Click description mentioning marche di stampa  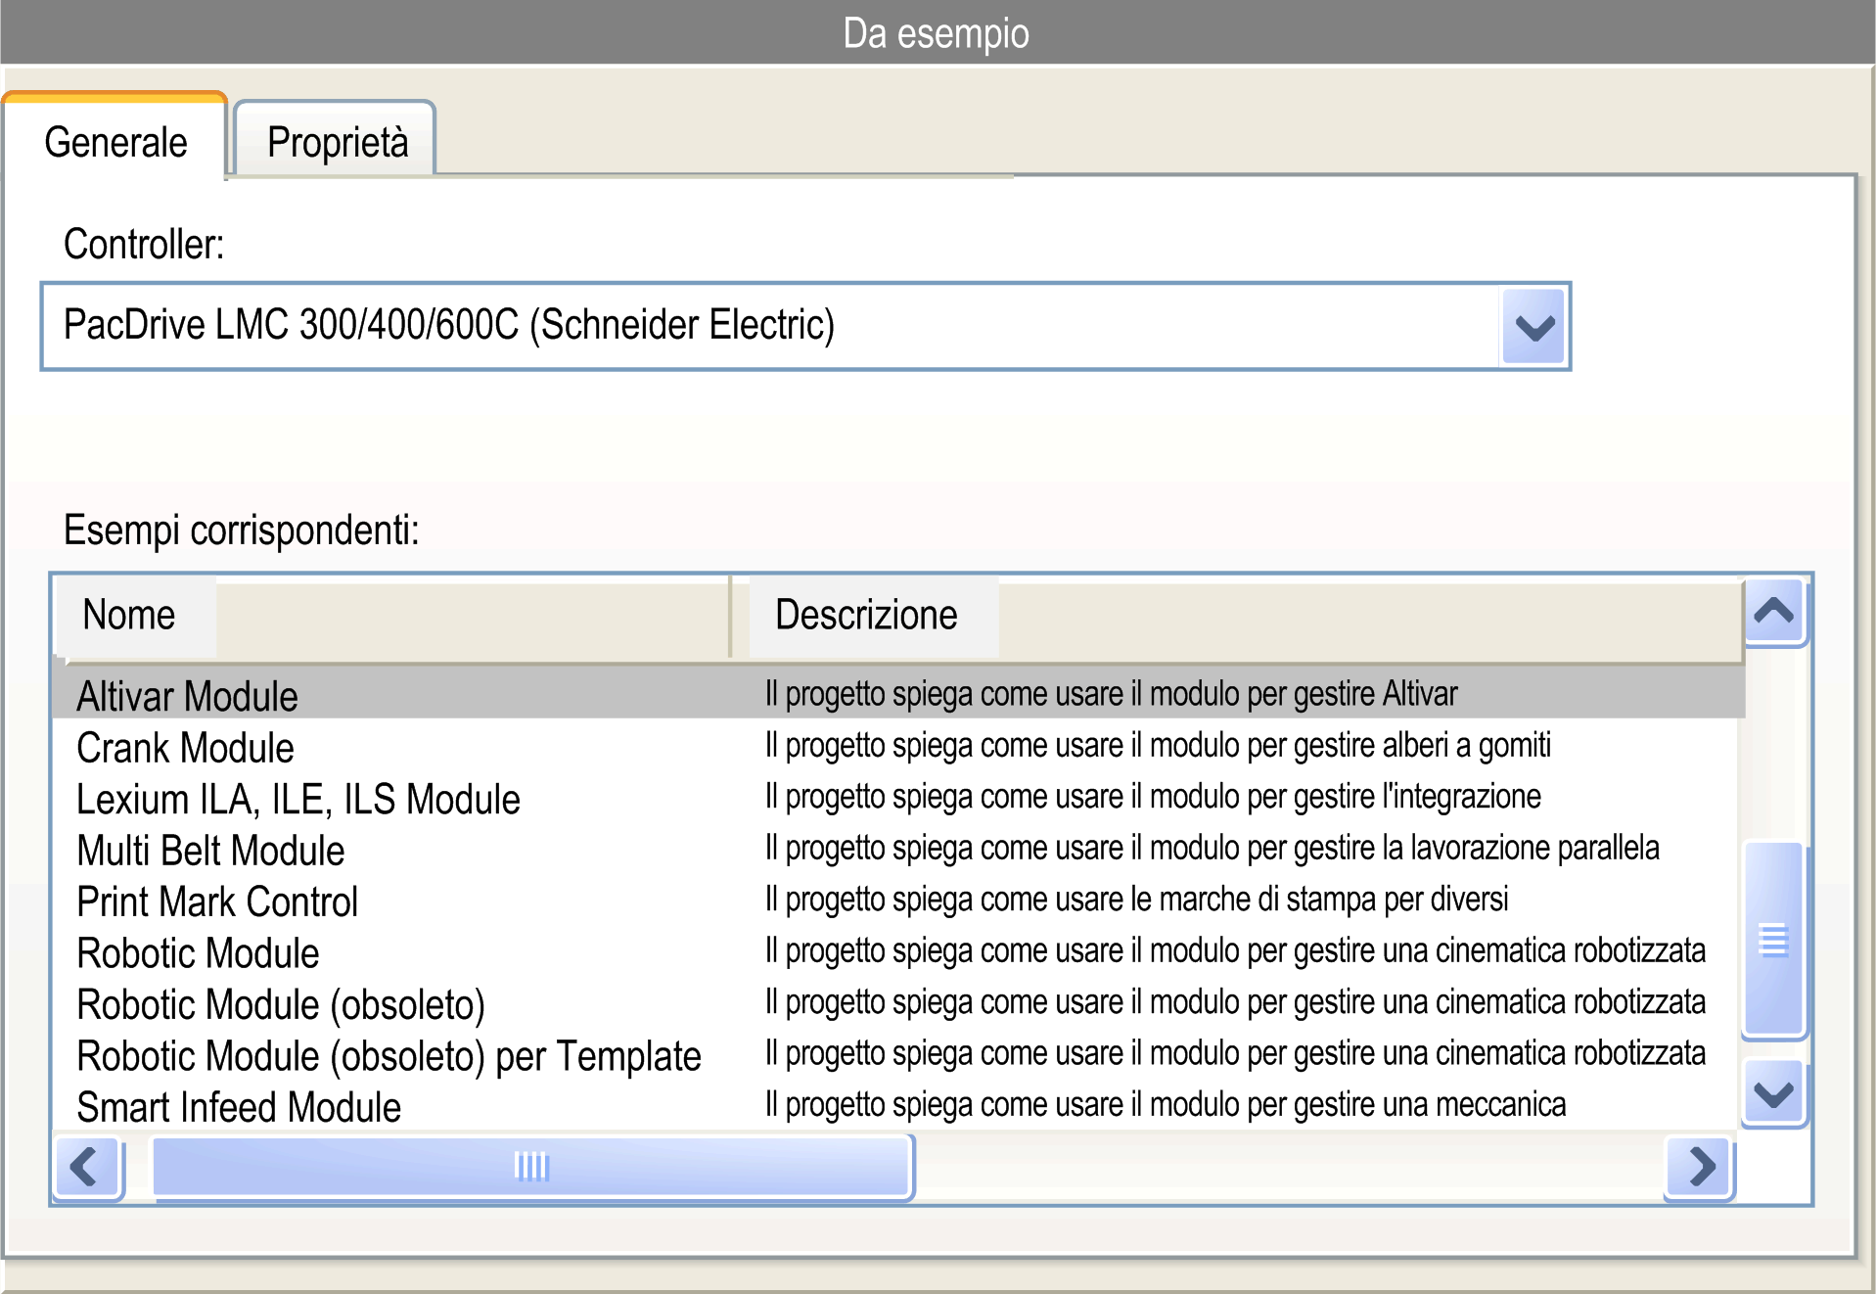[1136, 900]
